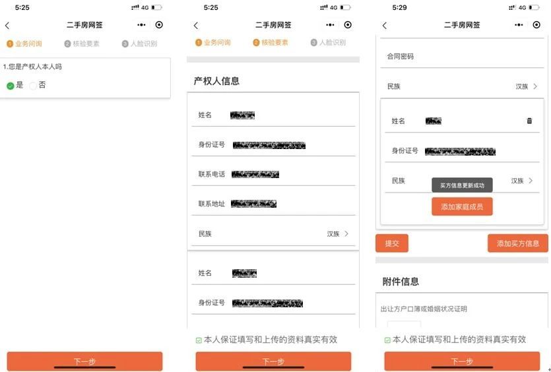Image resolution: width=551 pixels, height=372 pixels.
Task: Delete the buyer entry with the trash icon
Action: click(529, 121)
